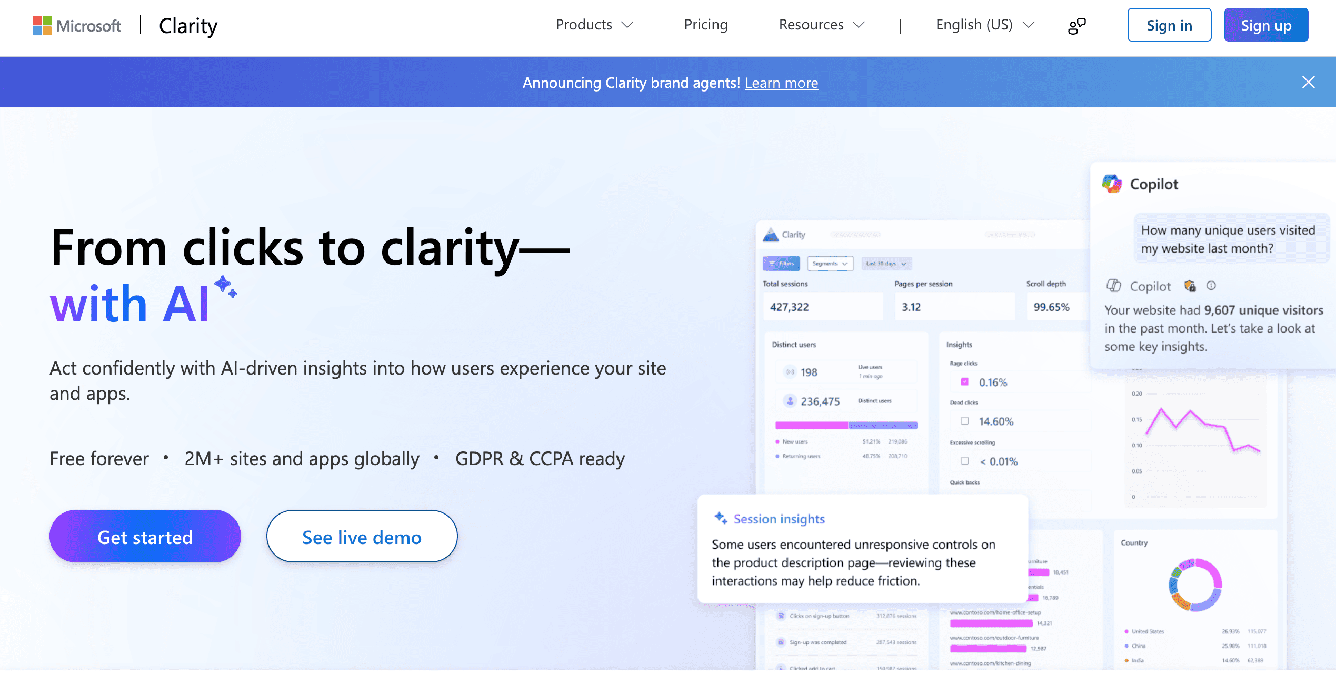Expand the Products menu
This screenshot has width=1336, height=685.
coord(594,25)
